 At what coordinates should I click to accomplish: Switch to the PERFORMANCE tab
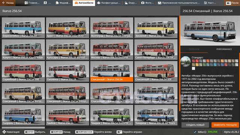coord(224,49)
